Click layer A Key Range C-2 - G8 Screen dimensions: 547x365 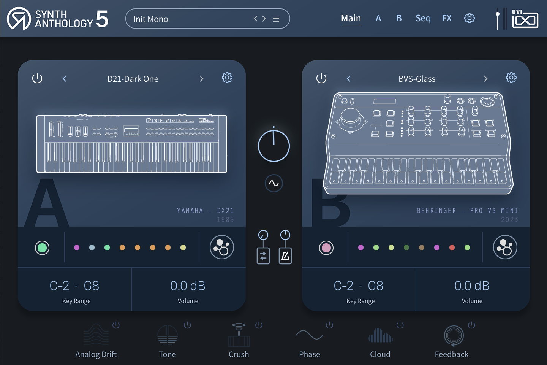pyautogui.click(x=74, y=286)
